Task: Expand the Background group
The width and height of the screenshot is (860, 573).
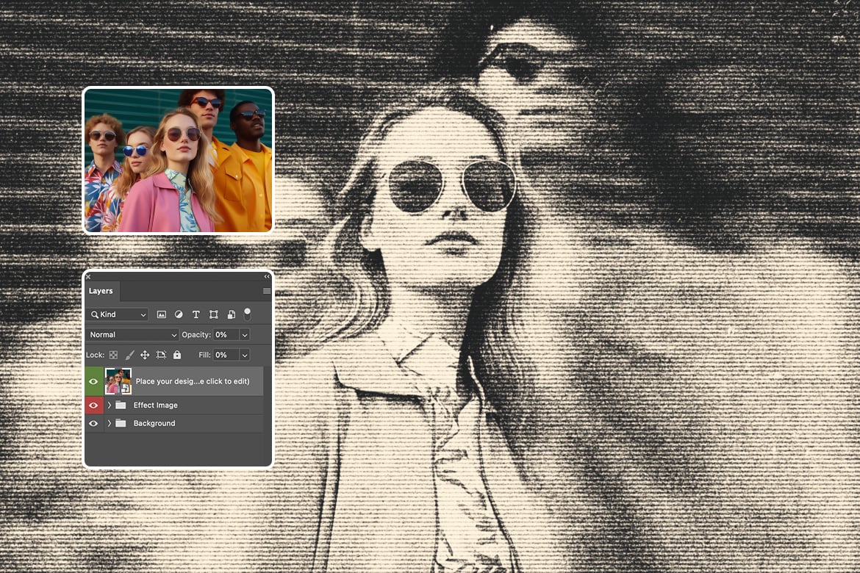Action: point(109,423)
